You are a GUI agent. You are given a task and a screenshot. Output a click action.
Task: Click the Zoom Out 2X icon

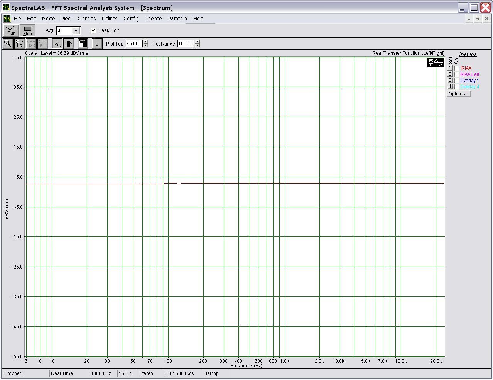click(x=31, y=44)
